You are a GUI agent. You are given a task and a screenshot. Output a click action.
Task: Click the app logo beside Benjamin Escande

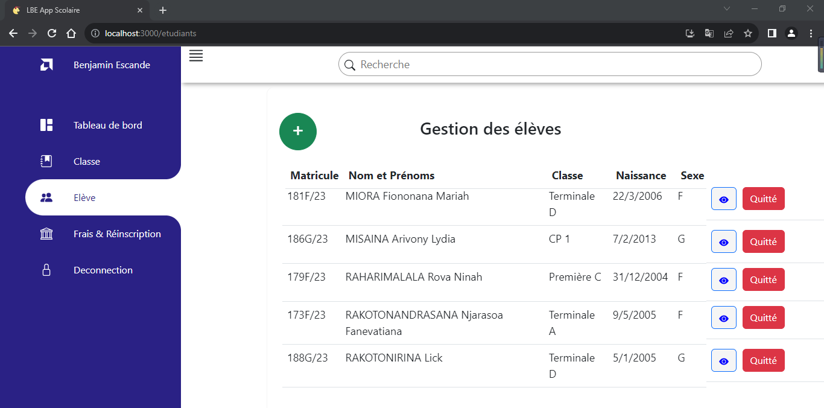pos(47,65)
